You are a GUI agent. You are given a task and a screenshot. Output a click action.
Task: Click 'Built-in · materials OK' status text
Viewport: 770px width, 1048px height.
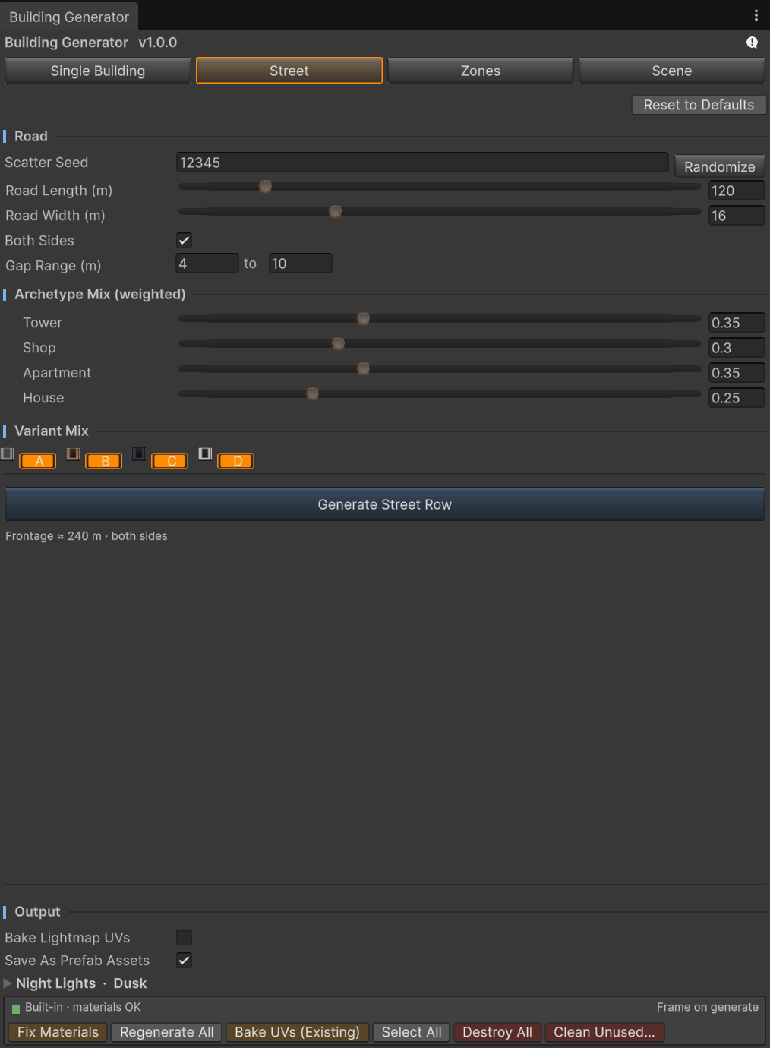point(83,1007)
